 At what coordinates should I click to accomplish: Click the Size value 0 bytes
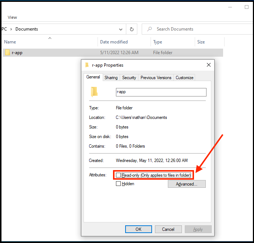[x=122, y=127]
